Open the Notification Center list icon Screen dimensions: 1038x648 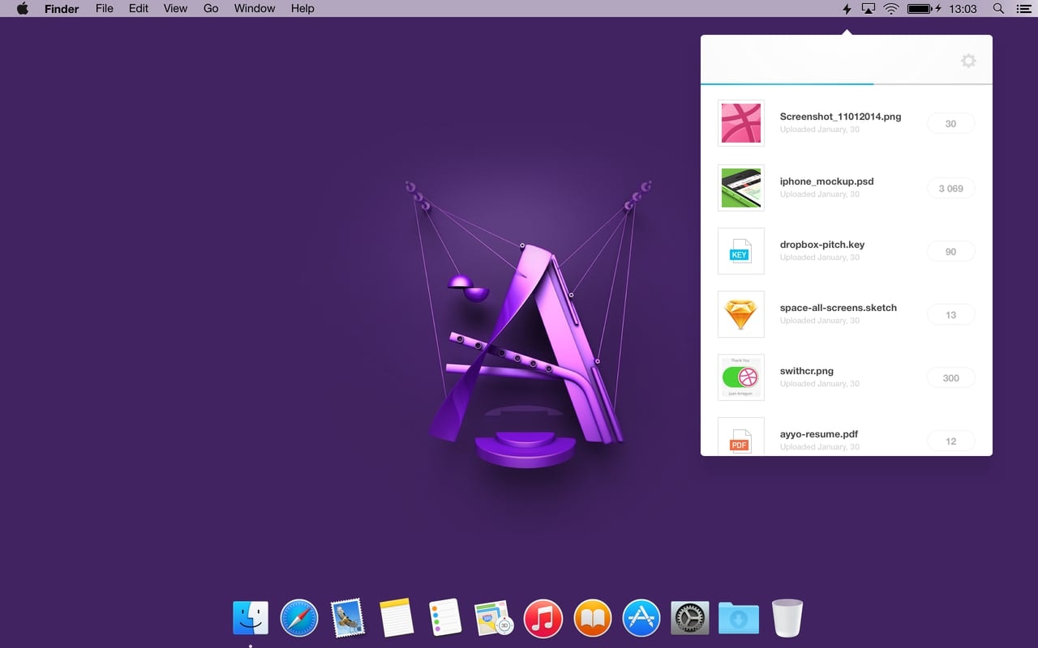click(1024, 9)
